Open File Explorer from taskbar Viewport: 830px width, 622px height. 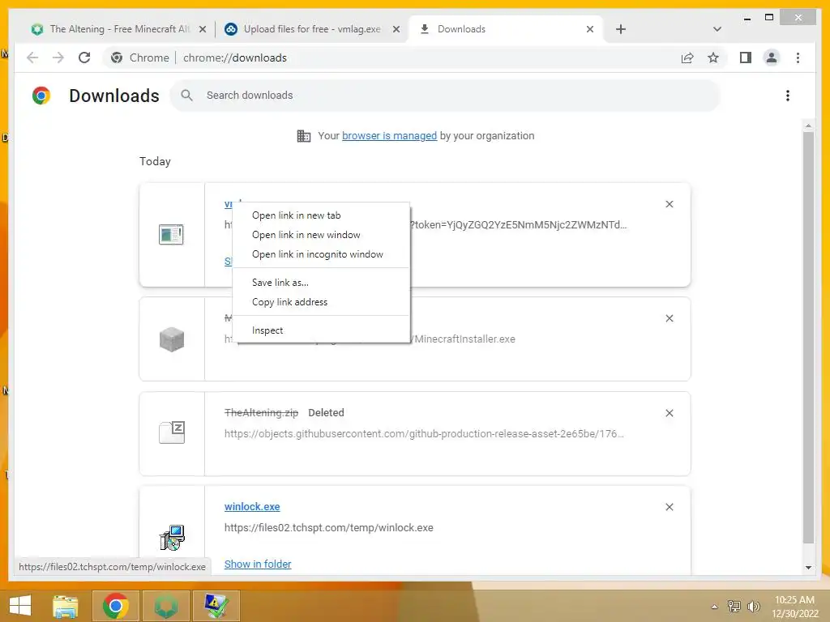(66, 606)
